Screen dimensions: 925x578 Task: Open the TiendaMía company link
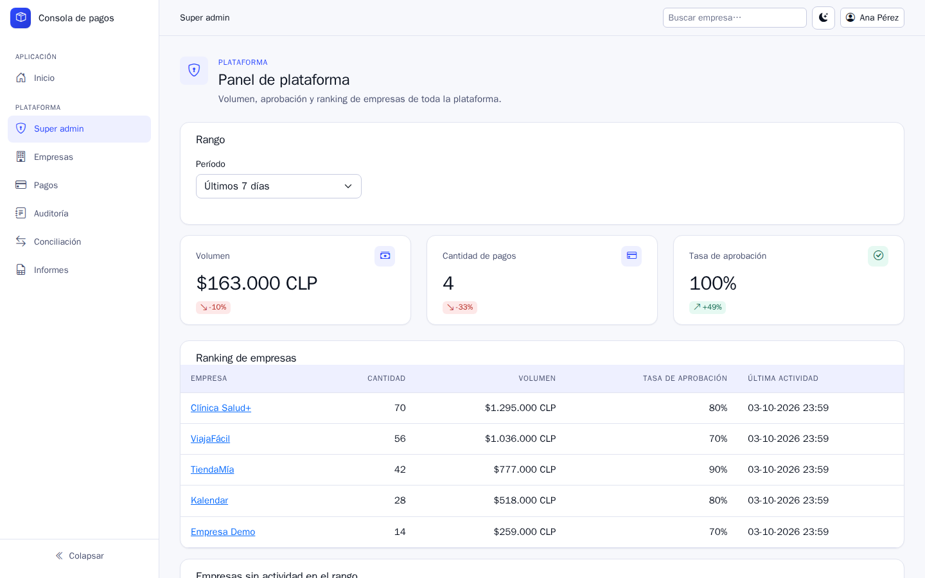pos(212,469)
